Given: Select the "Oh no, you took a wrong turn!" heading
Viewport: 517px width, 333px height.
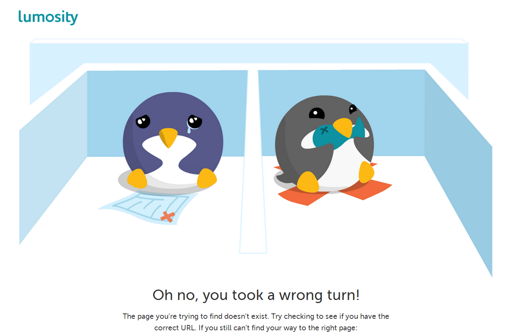Looking at the screenshot, I should (256, 295).
